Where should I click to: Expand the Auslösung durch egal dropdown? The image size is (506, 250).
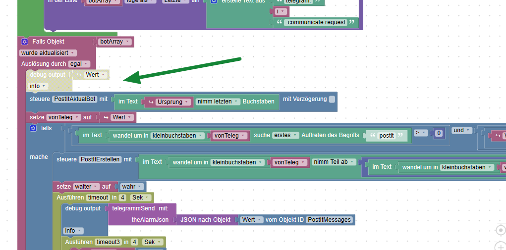tap(79, 64)
